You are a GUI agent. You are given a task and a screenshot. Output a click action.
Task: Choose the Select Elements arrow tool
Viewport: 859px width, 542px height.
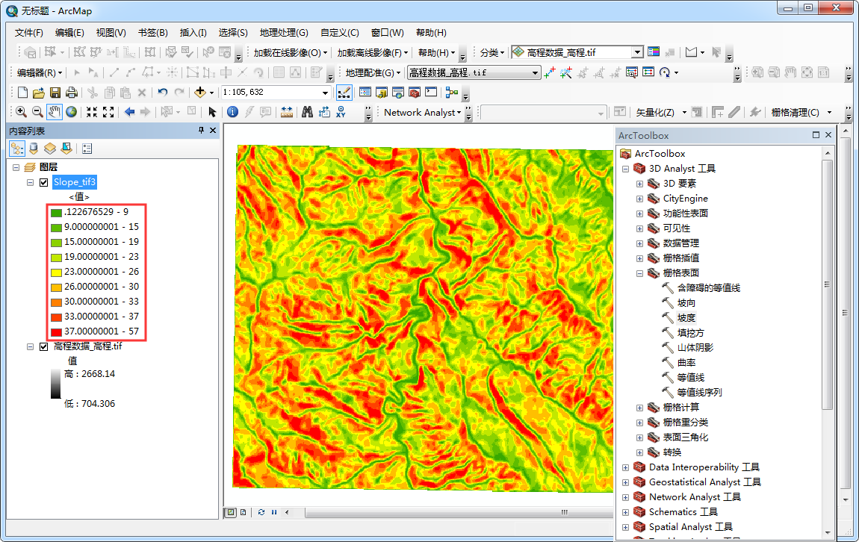point(213,112)
